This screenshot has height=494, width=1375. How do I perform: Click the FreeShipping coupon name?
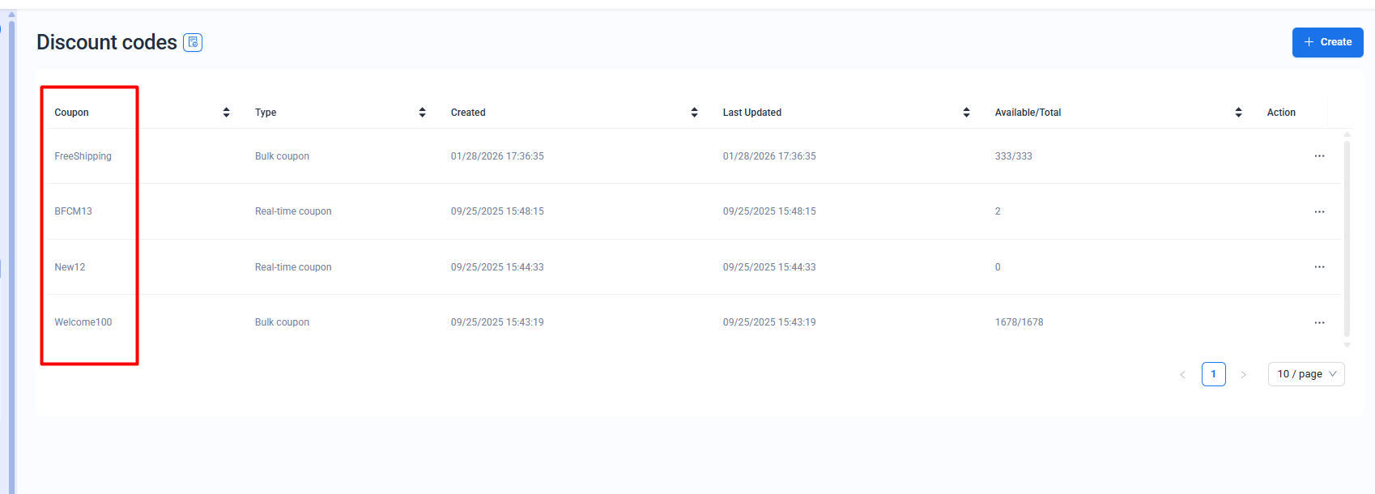[x=83, y=156]
